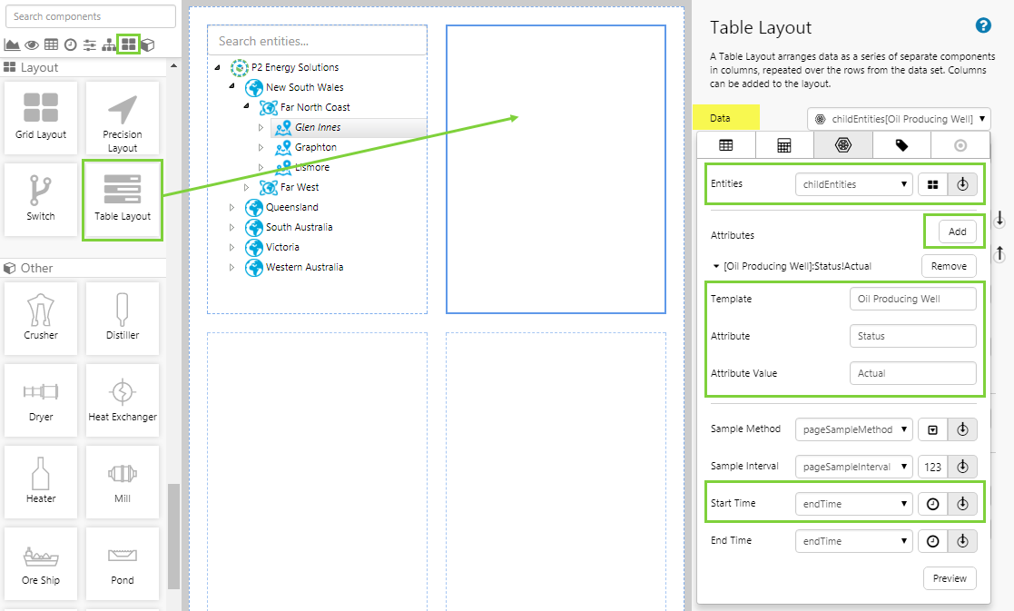
Task: Choose the Ore Ship component
Action: point(41,563)
